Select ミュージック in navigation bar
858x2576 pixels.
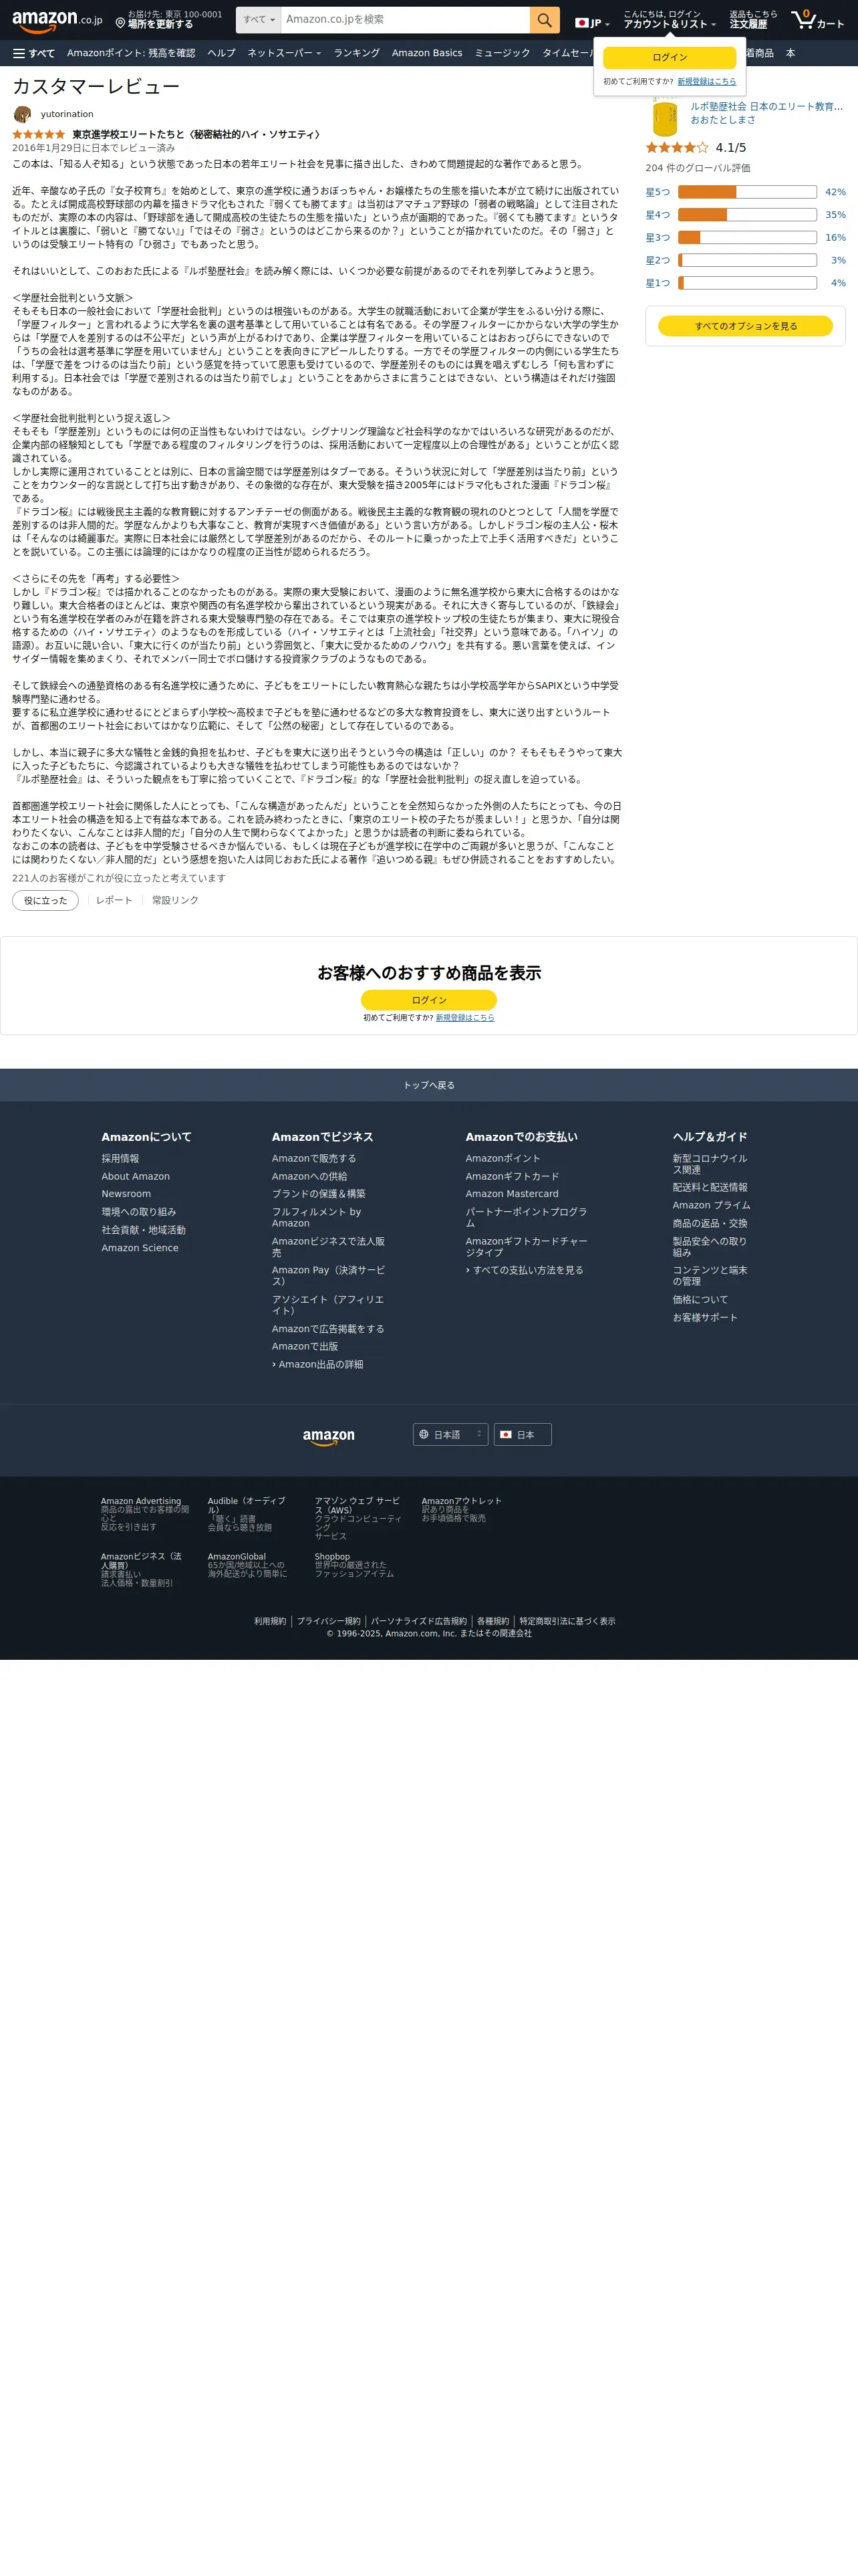tap(503, 53)
